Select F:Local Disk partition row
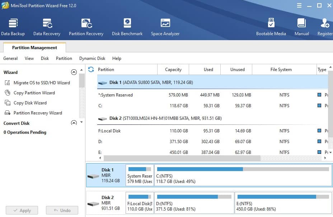 coord(212,131)
